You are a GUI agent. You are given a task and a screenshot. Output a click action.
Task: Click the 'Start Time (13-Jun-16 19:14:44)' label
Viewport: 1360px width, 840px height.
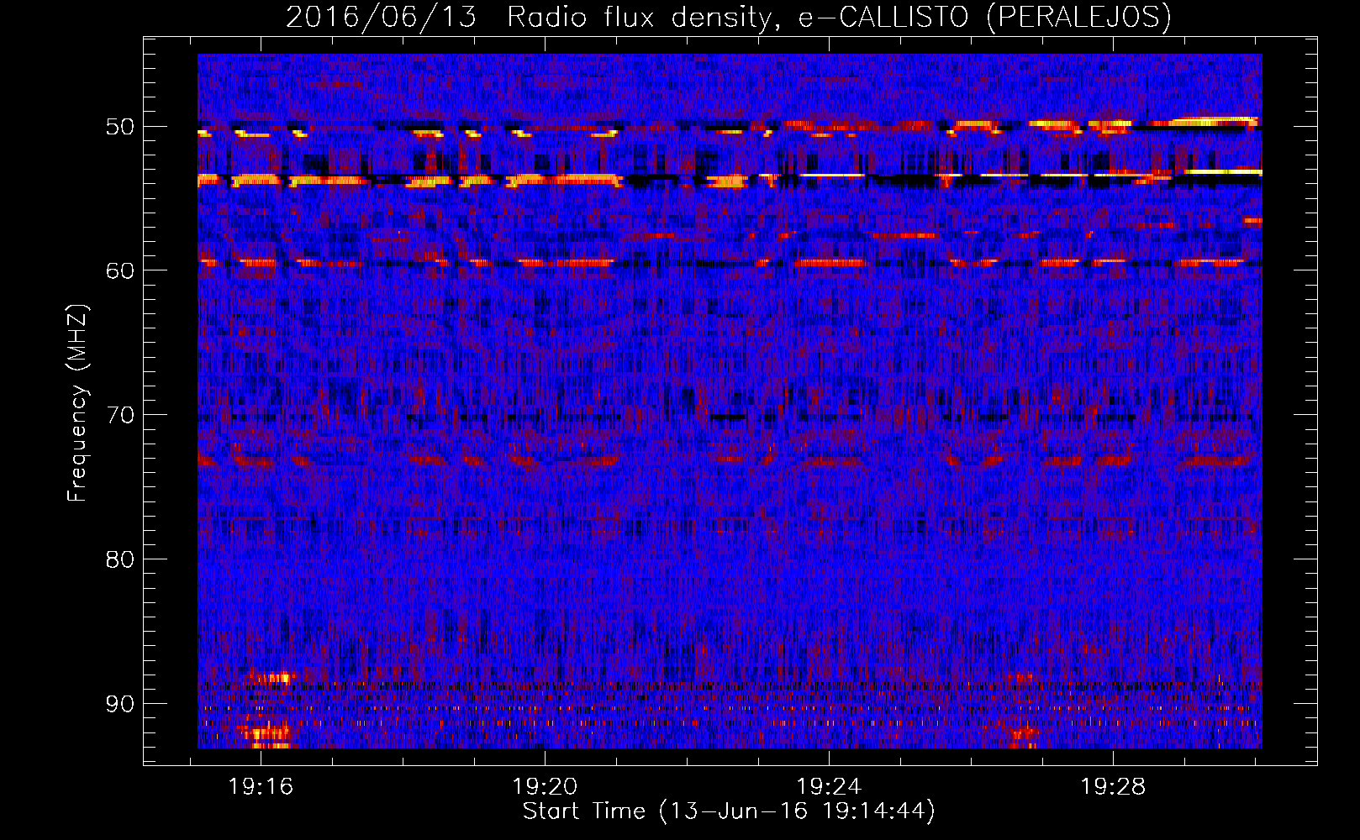729,811
